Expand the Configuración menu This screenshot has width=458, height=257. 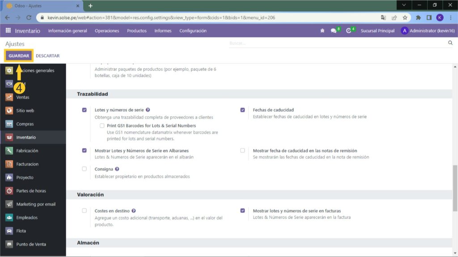193,31
